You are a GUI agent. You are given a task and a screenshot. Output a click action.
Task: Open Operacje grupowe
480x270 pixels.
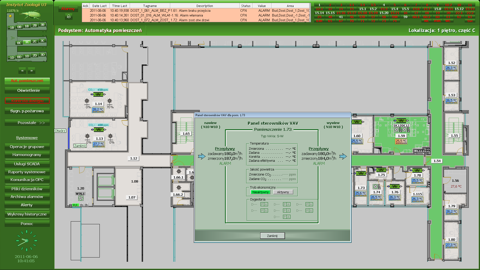point(27,147)
